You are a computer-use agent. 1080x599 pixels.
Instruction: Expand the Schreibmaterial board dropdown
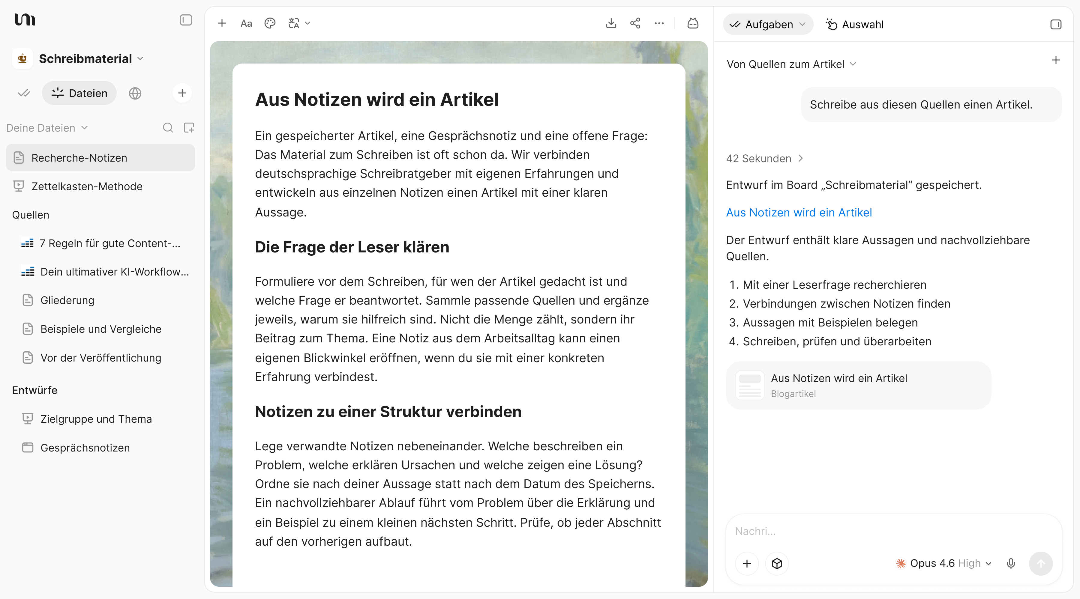[x=91, y=59]
